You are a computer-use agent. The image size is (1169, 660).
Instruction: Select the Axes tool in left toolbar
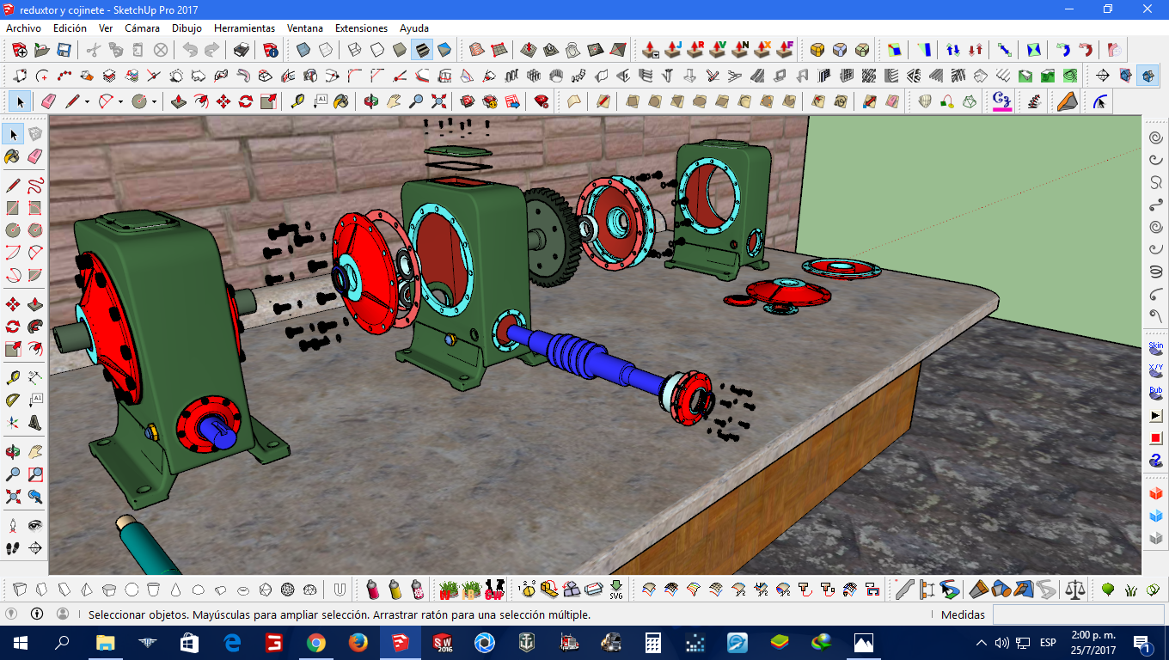click(13, 422)
